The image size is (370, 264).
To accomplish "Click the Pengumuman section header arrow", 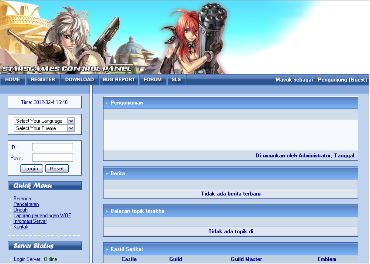I will click(x=107, y=103).
